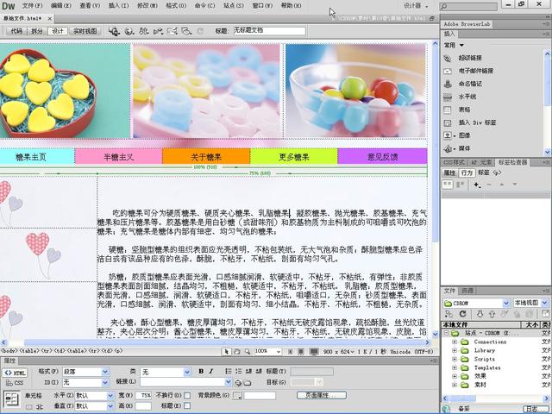Open the 插入(I) menu
Screen dimensions: 552x414
coord(119,6)
